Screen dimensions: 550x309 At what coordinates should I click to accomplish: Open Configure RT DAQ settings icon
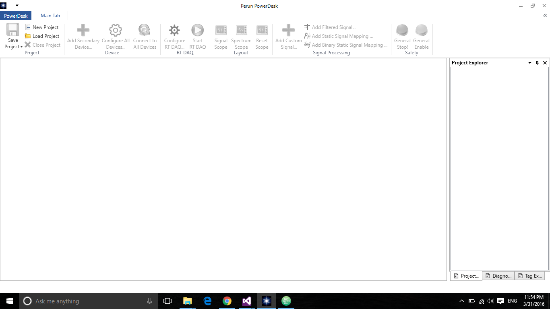174,30
